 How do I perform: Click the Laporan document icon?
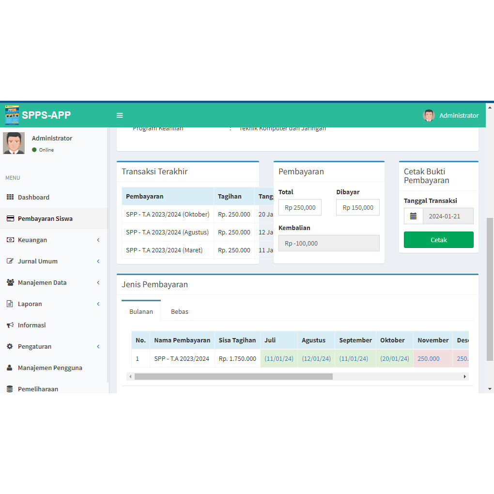coord(10,304)
